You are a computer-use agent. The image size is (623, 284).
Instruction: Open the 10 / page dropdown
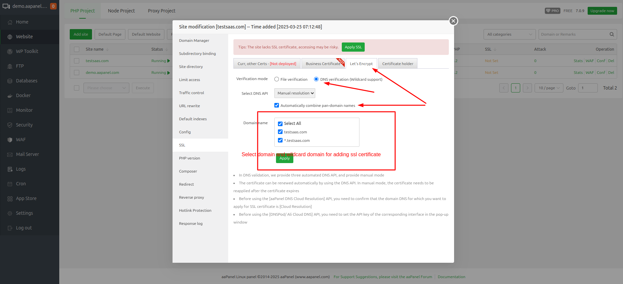(549, 88)
